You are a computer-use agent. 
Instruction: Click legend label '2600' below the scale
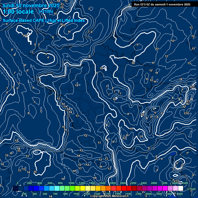point(149,194)
